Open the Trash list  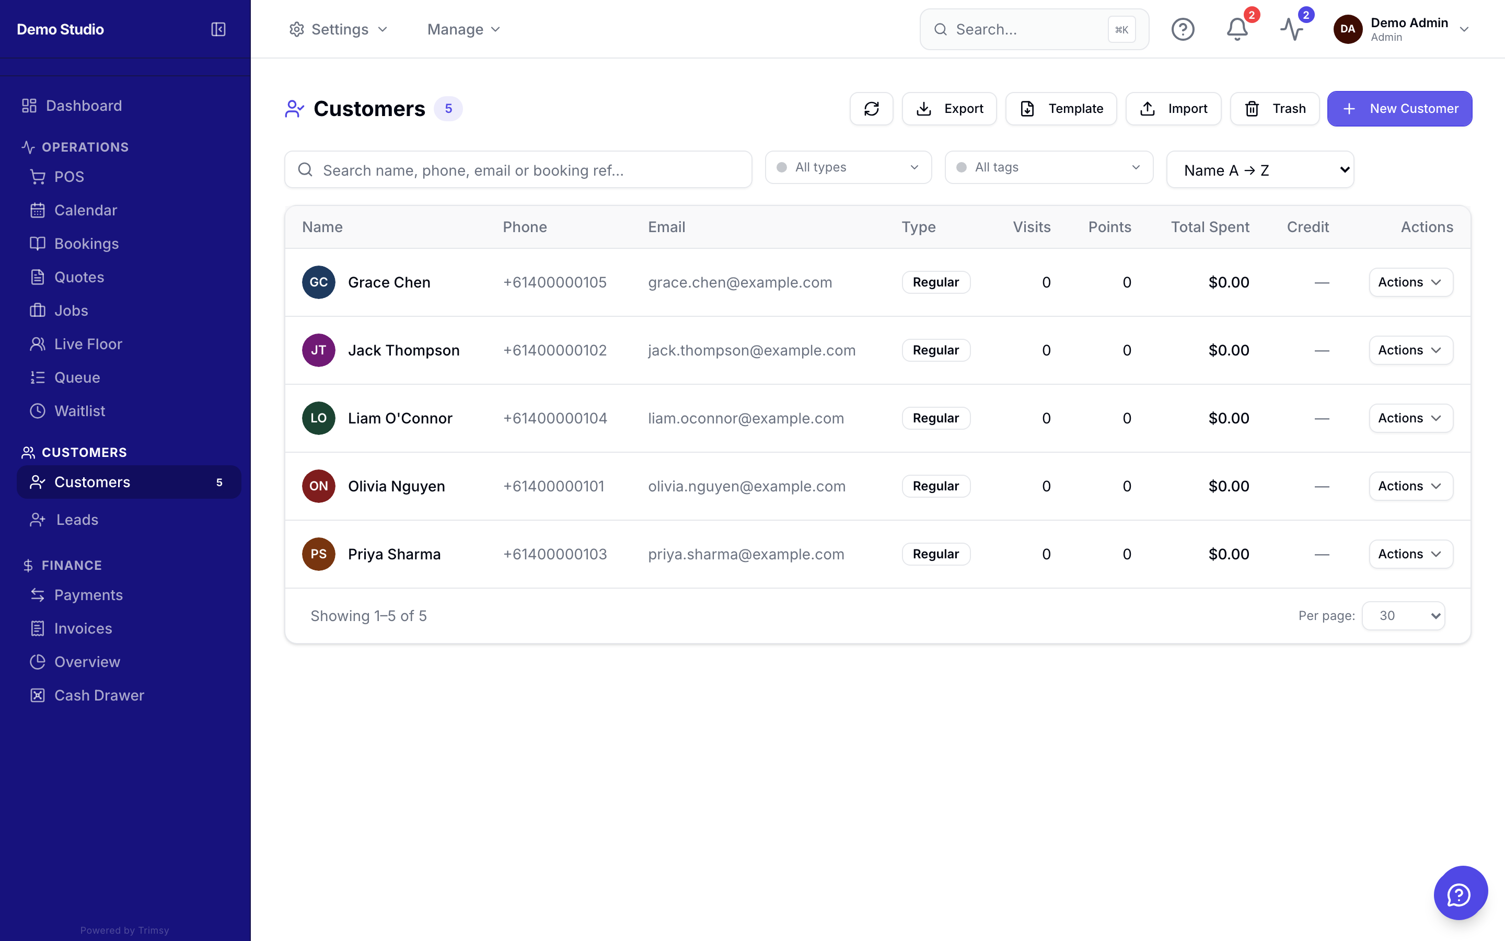[1274, 109]
